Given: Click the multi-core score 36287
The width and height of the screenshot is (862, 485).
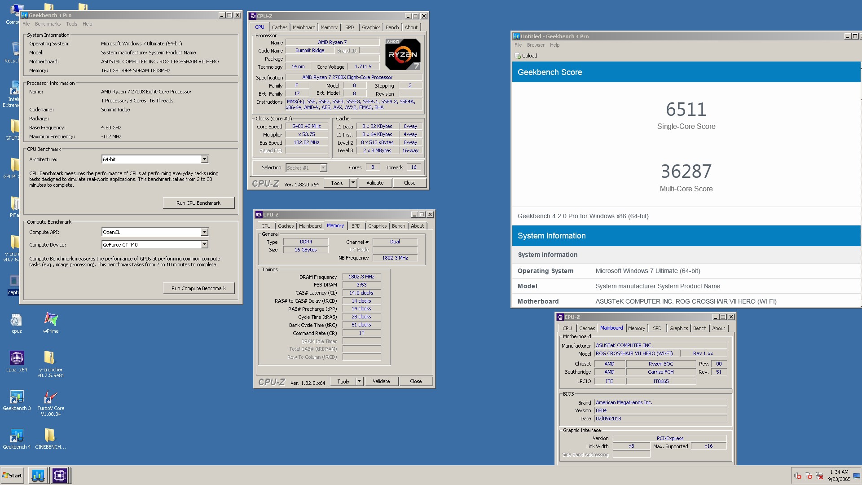Looking at the screenshot, I should click(x=686, y=172).
